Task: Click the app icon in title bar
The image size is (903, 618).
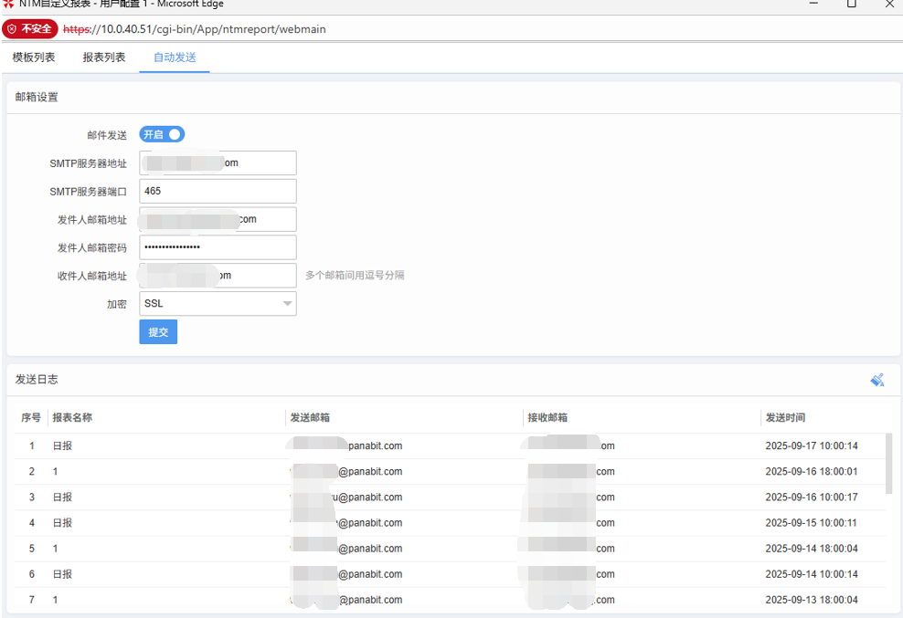Action: 8,4
